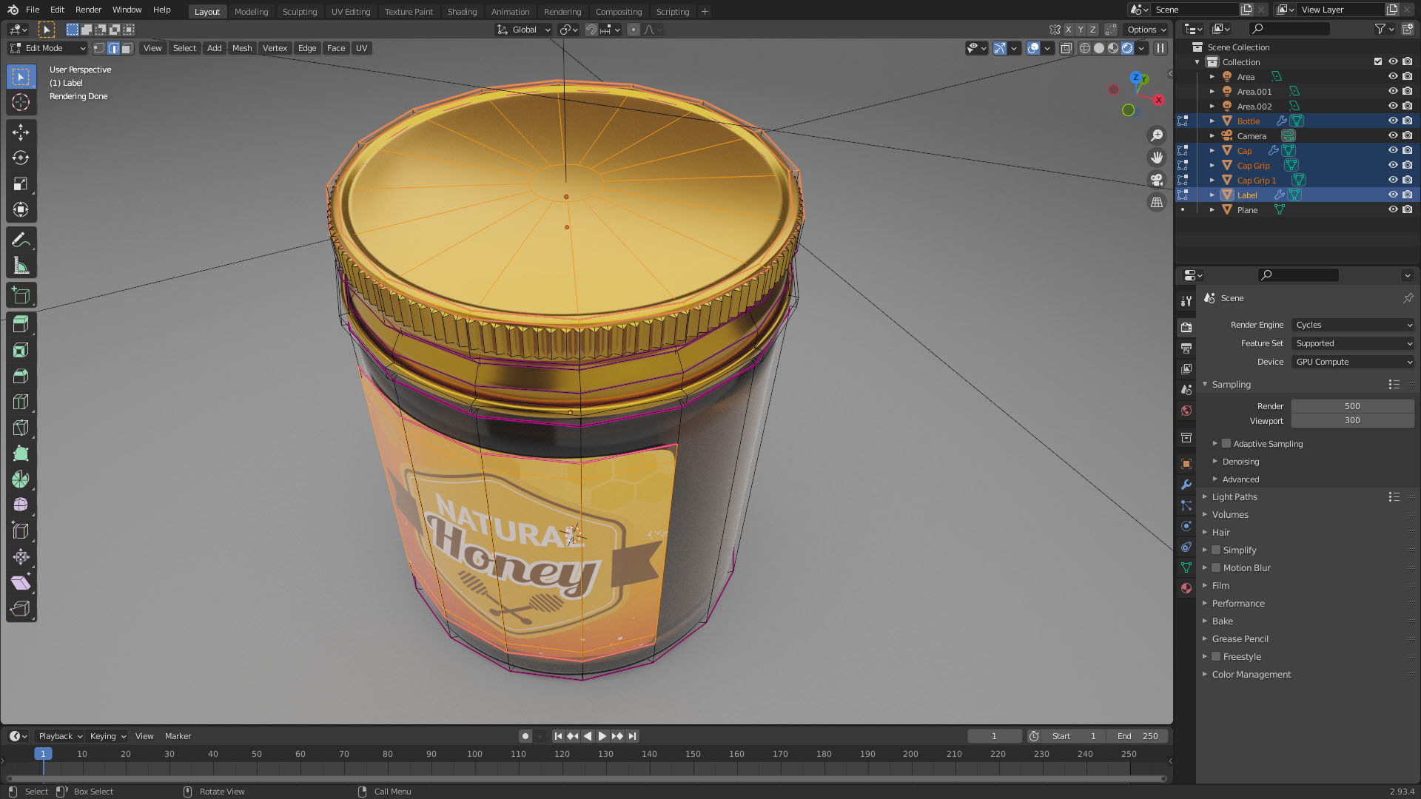Enable the Simplify checkbox
Image resolution: width=1421 pixels, height=799 pixels.
(x=1216, y=550)
